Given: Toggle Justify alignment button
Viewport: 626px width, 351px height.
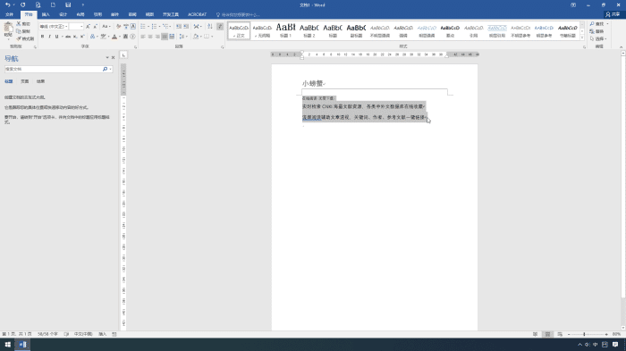Looking at the screenshot, I should [x=165, y=37].
